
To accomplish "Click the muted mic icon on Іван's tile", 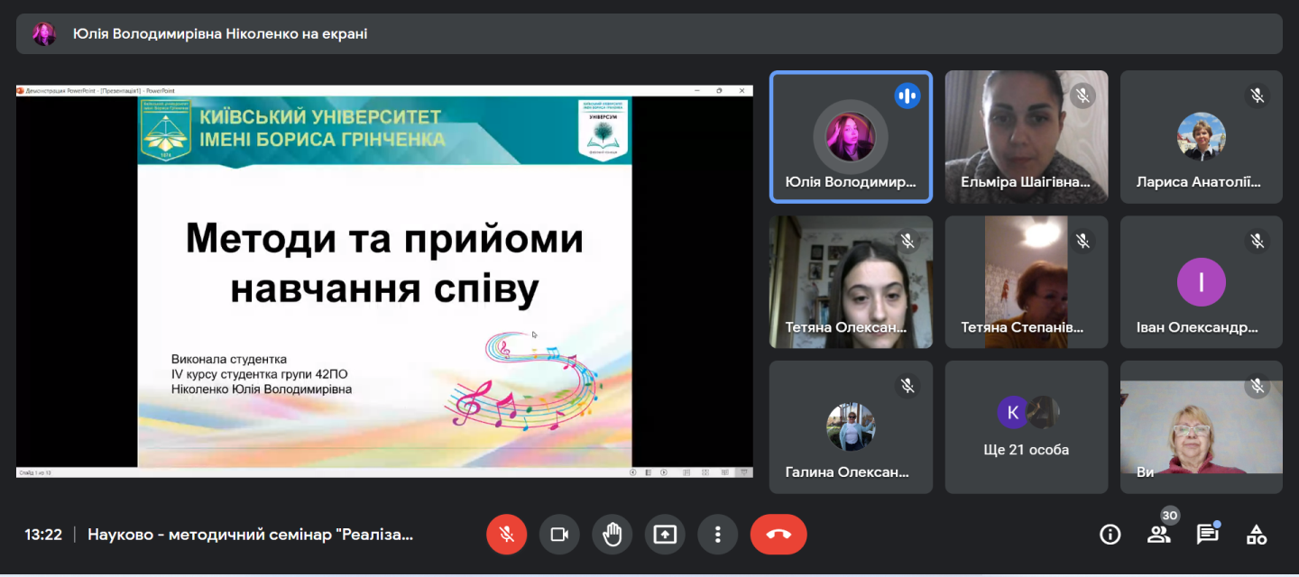I will click(1258, 241).
